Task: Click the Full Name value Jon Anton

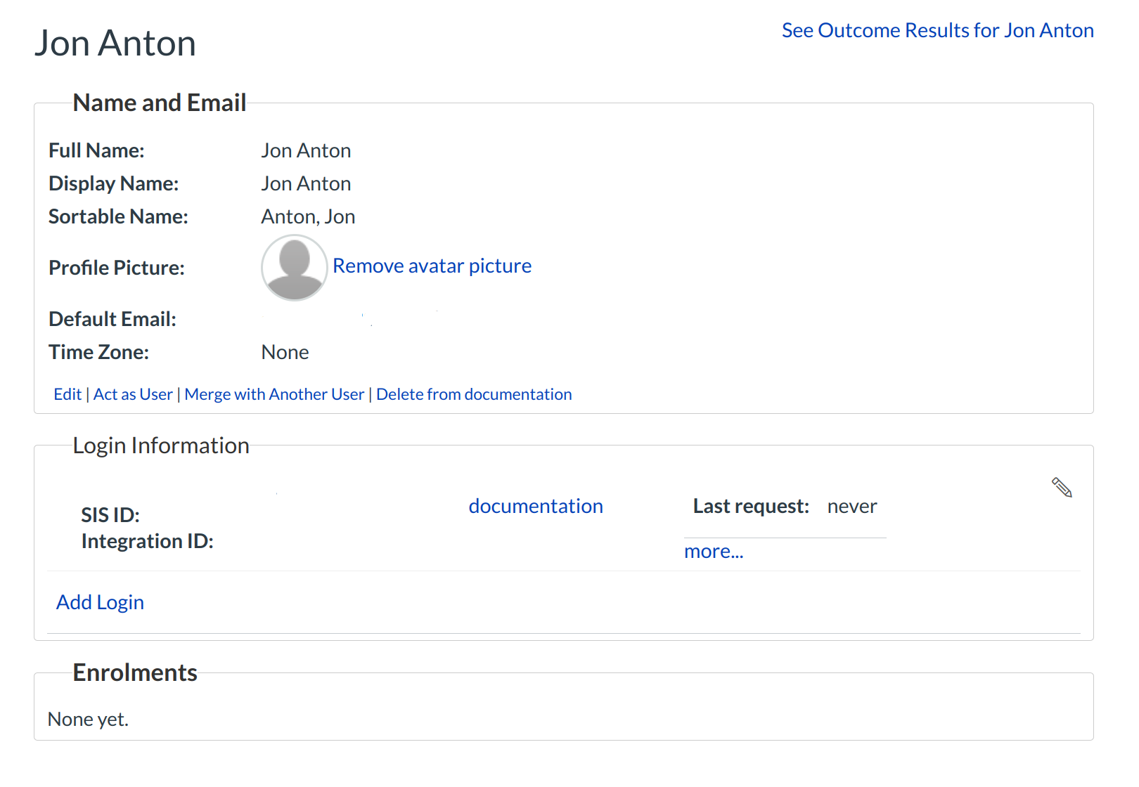Action: tap(306, 150)
